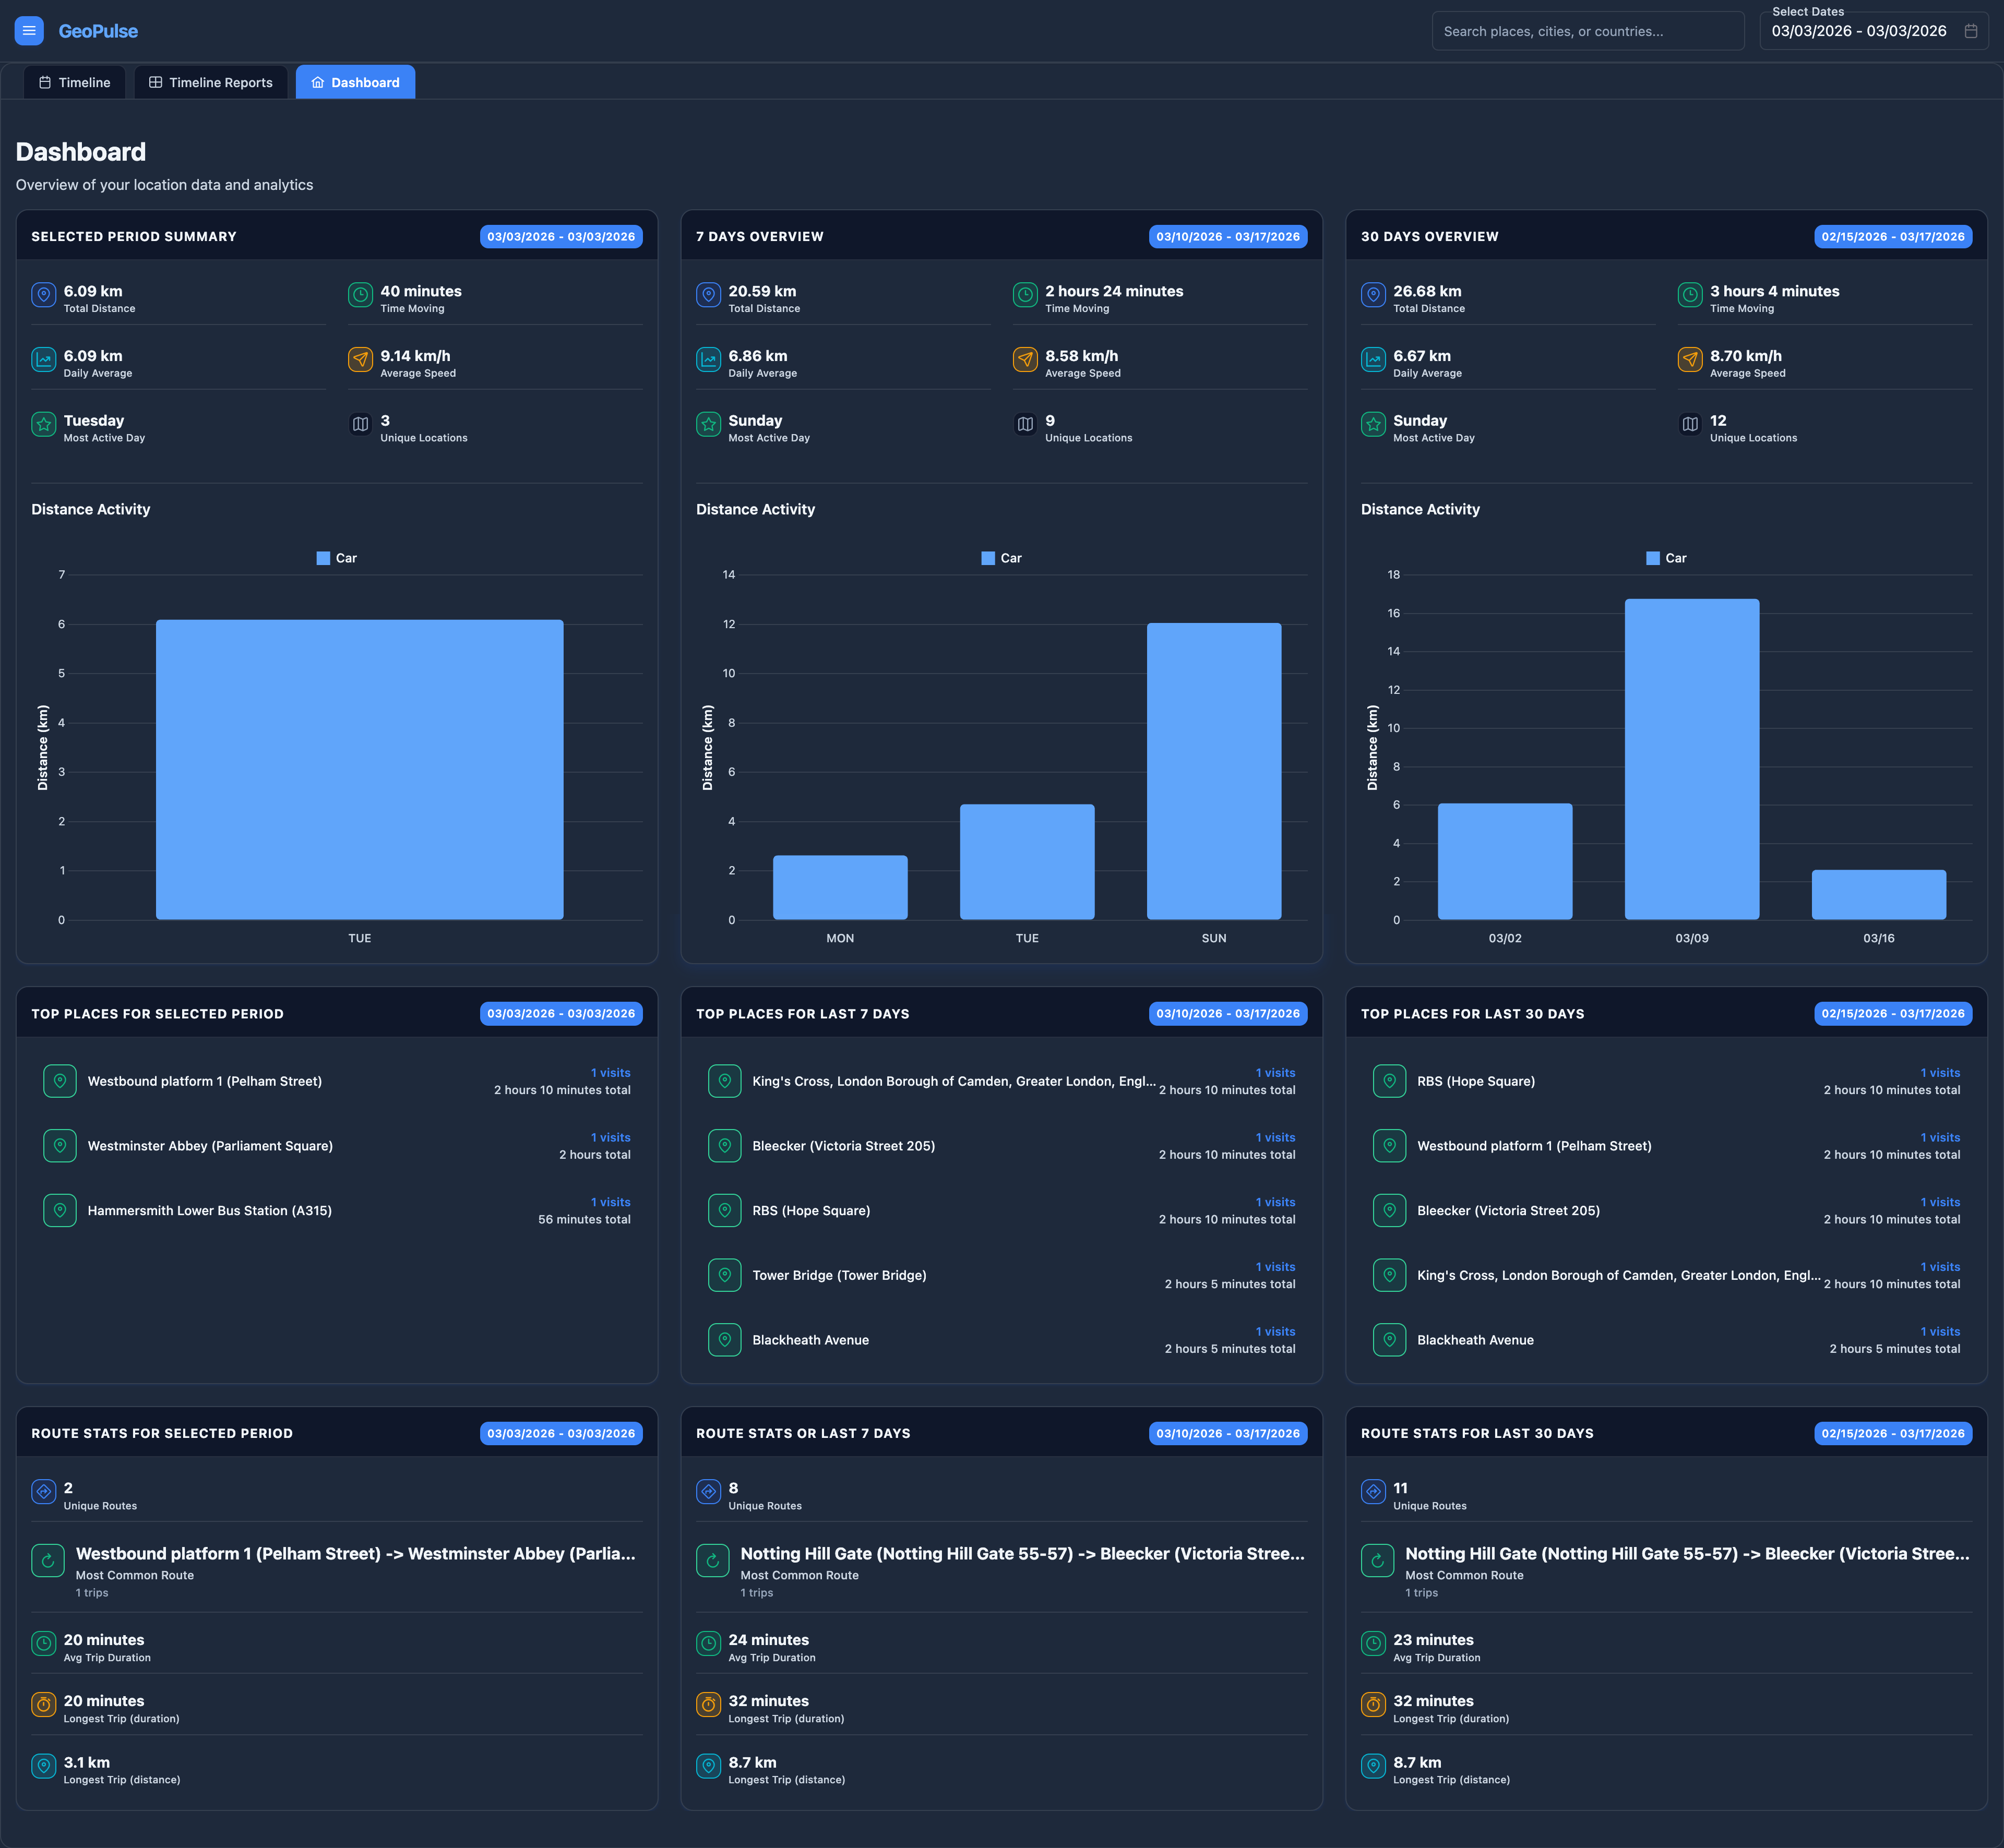Click the SUN bar in 7 Days chart

pyautogui.click(x=1214, y=771)
